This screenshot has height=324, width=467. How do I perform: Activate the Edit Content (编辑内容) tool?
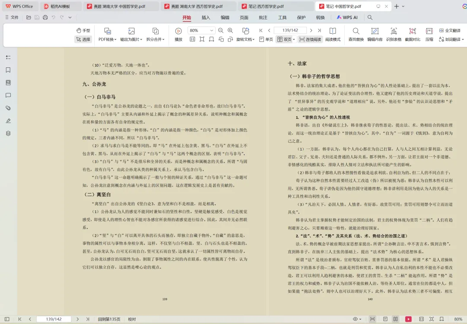374,35
